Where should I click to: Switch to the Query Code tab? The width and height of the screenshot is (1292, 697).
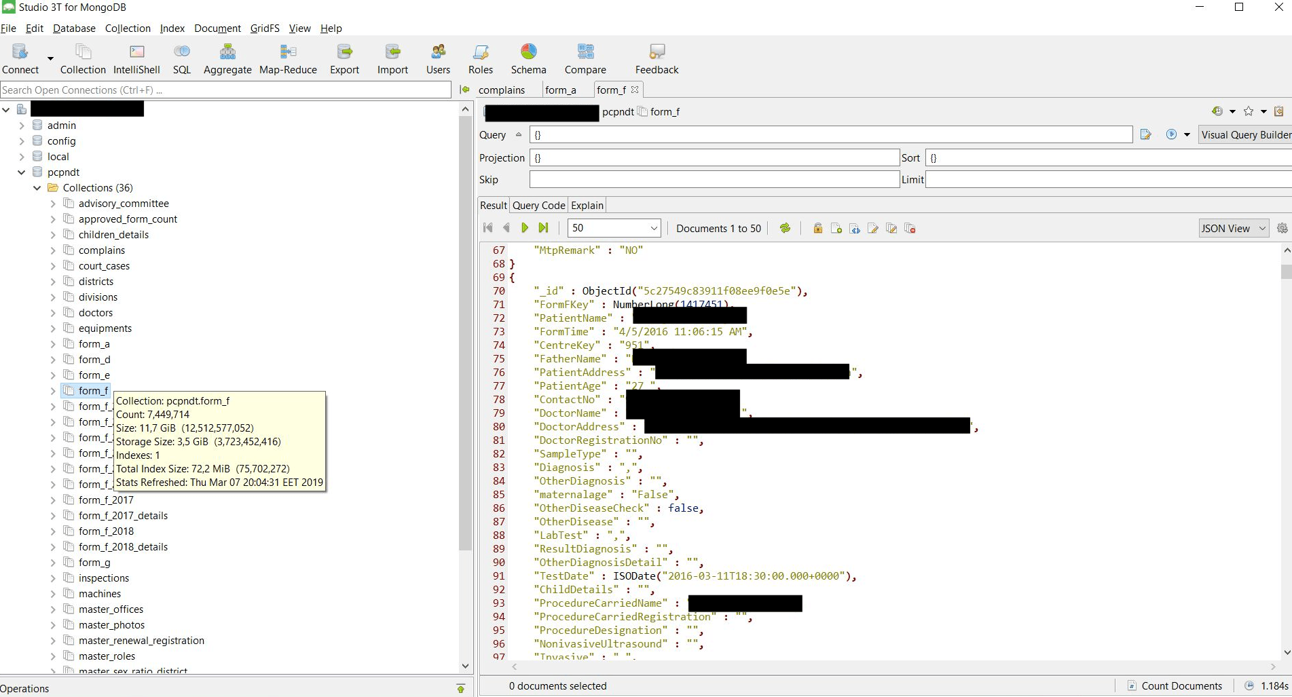click(538, 206)
